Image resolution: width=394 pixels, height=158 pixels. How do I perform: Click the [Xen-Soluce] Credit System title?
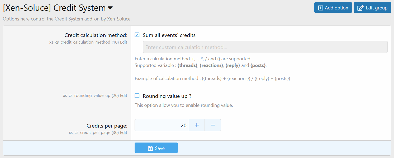pyautogui.click(x=54, y=8)
